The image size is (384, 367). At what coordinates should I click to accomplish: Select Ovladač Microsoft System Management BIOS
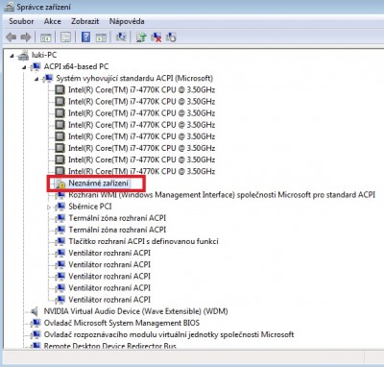coord(122,323)
